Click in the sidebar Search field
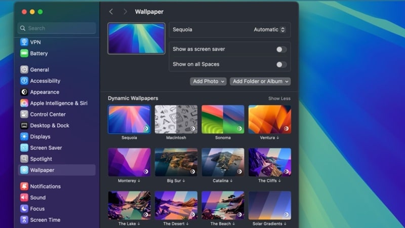Screen dimensions: 405x228 click(57, 28)
